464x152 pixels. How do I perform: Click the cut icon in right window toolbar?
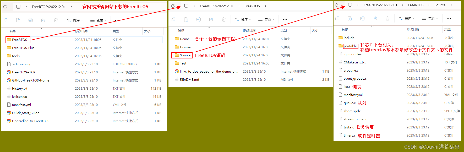tap(337, 18)
